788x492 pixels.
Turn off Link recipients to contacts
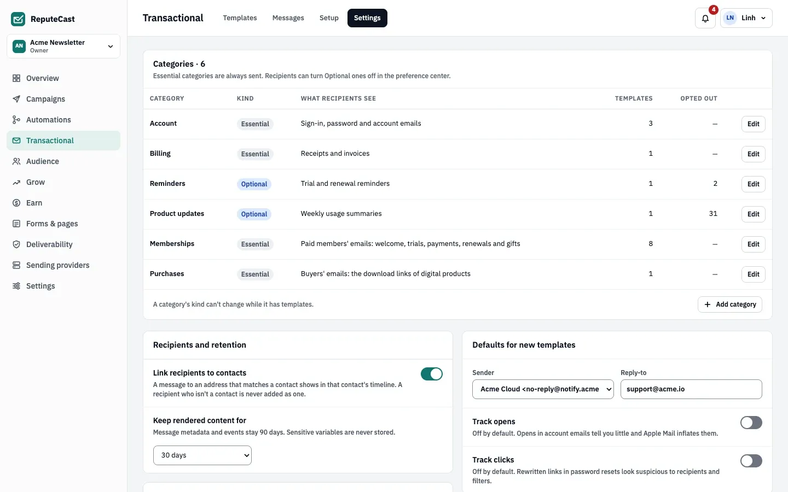coord(432,374)
